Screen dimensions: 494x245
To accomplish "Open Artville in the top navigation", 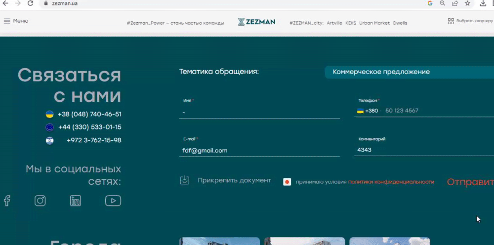I will (x=334, y=23).
